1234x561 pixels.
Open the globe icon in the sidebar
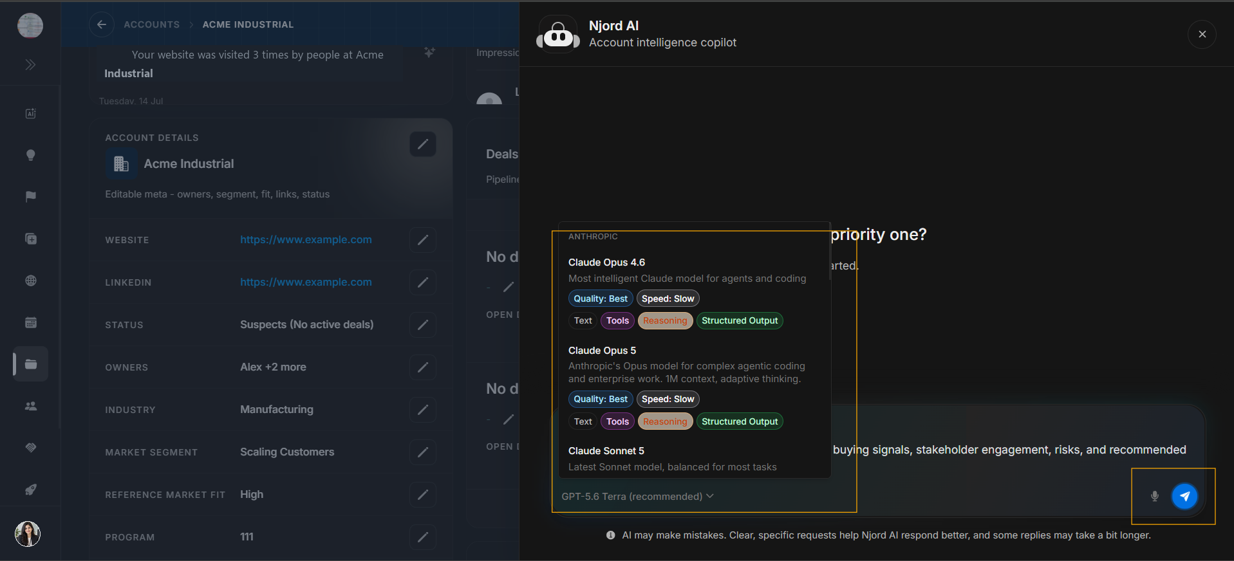(x=30, y=280)
